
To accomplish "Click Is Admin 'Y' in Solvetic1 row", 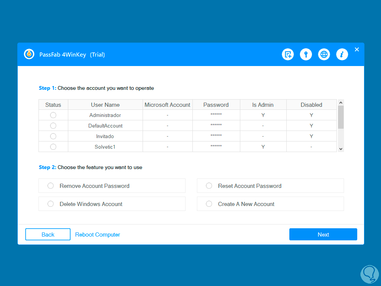I will point(263,147).
